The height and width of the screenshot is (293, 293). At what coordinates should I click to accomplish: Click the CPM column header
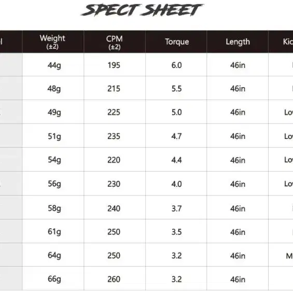pyautogui.click(x=115, y=43)
